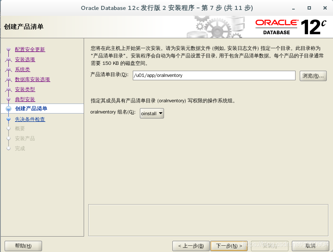Click the 安装类型 step bullet icon

point(8,89)
